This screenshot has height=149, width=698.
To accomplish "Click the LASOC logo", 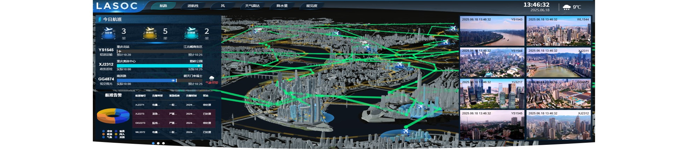I will click(x=117, y=6).
